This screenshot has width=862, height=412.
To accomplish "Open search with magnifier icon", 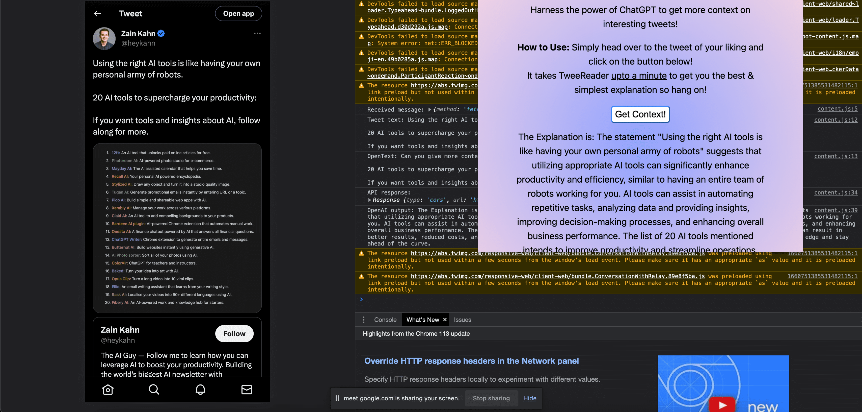I will (x=154, y=390).
